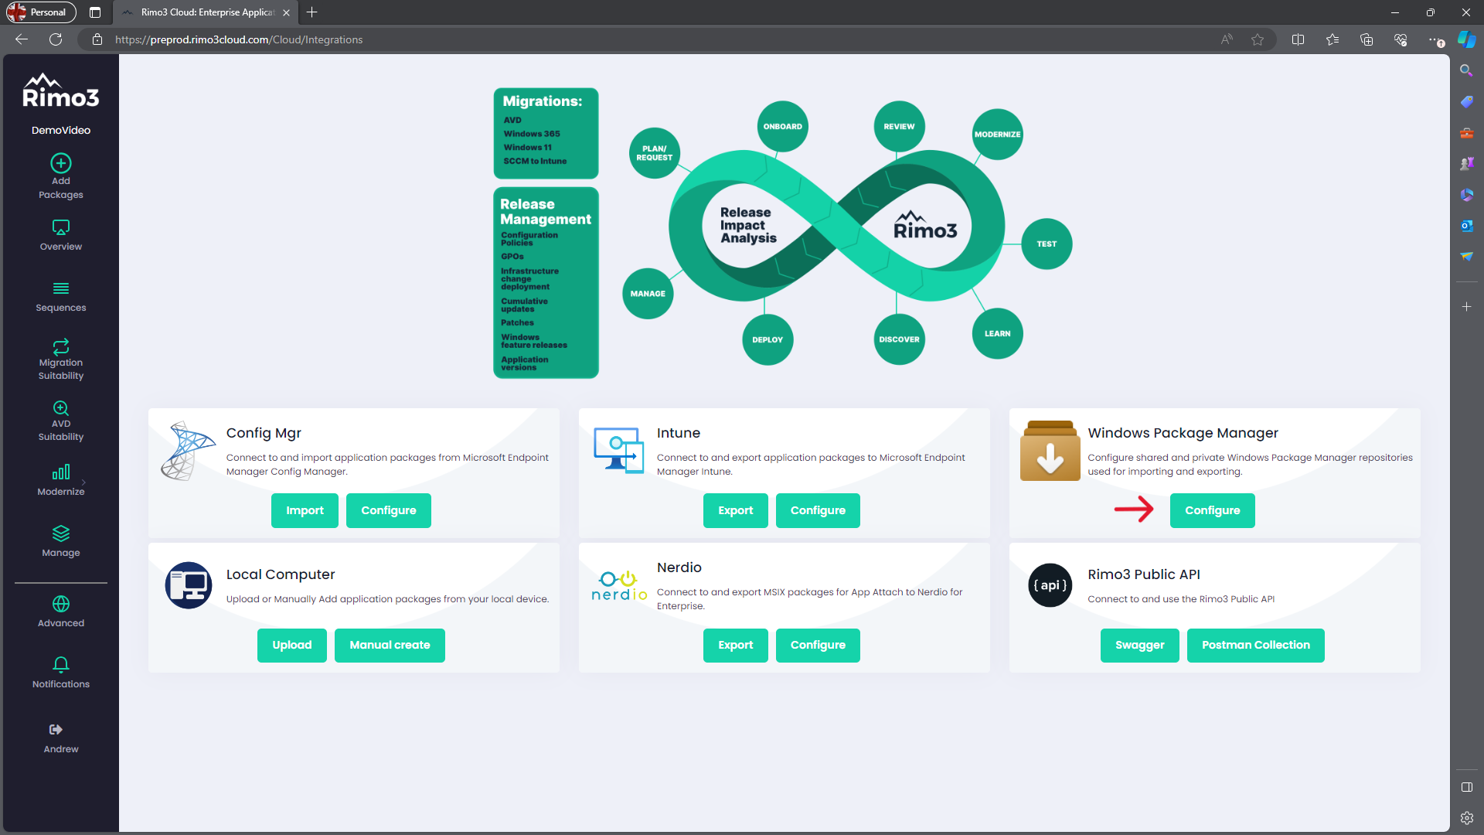Click the Windows Package Manager heading

pos(1183,433)
